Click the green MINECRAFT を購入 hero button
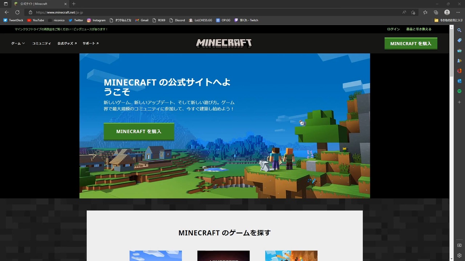This screenshot has width=465, height=261. [x=139, y=131]
